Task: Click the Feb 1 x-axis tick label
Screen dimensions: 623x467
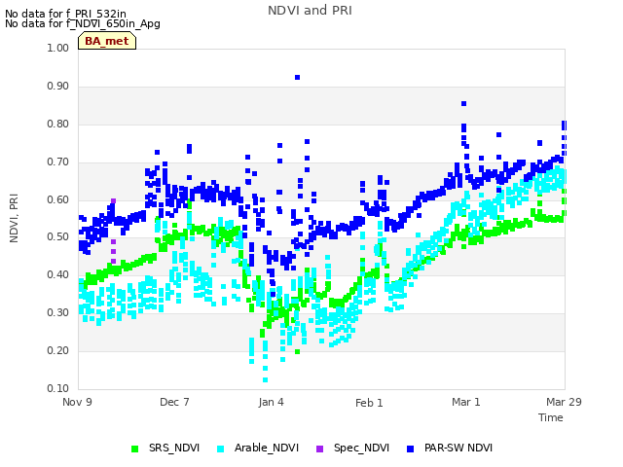Action: pos(369,403)
